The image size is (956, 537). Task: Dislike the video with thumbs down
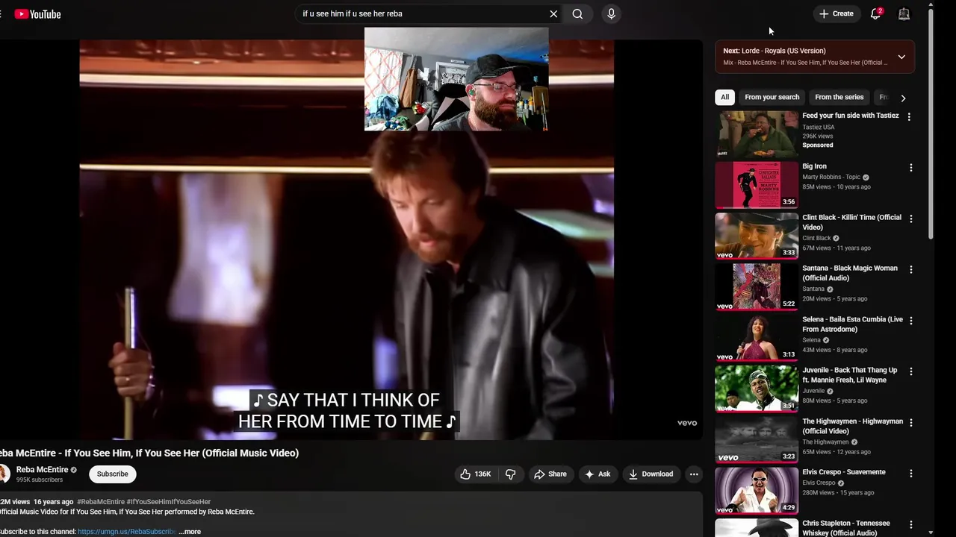[x=511, y=474]
